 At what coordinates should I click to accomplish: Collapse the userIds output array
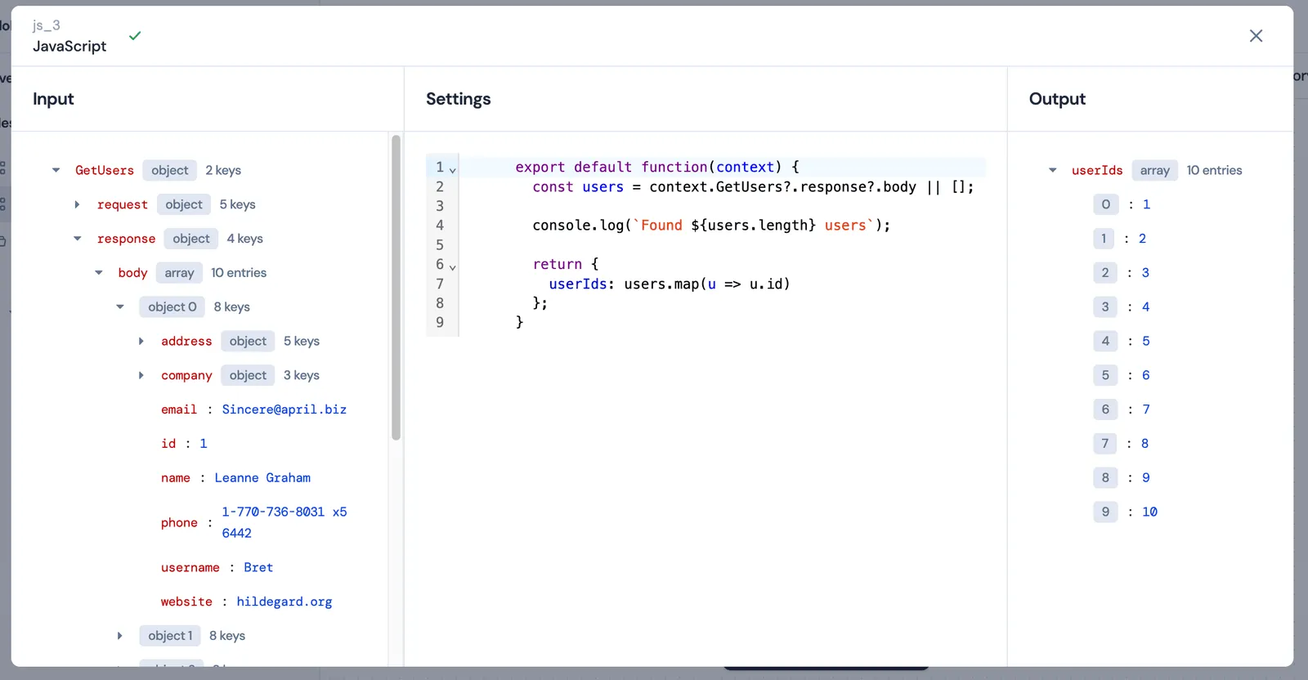pyautogui.click(x=1053, y=170)
